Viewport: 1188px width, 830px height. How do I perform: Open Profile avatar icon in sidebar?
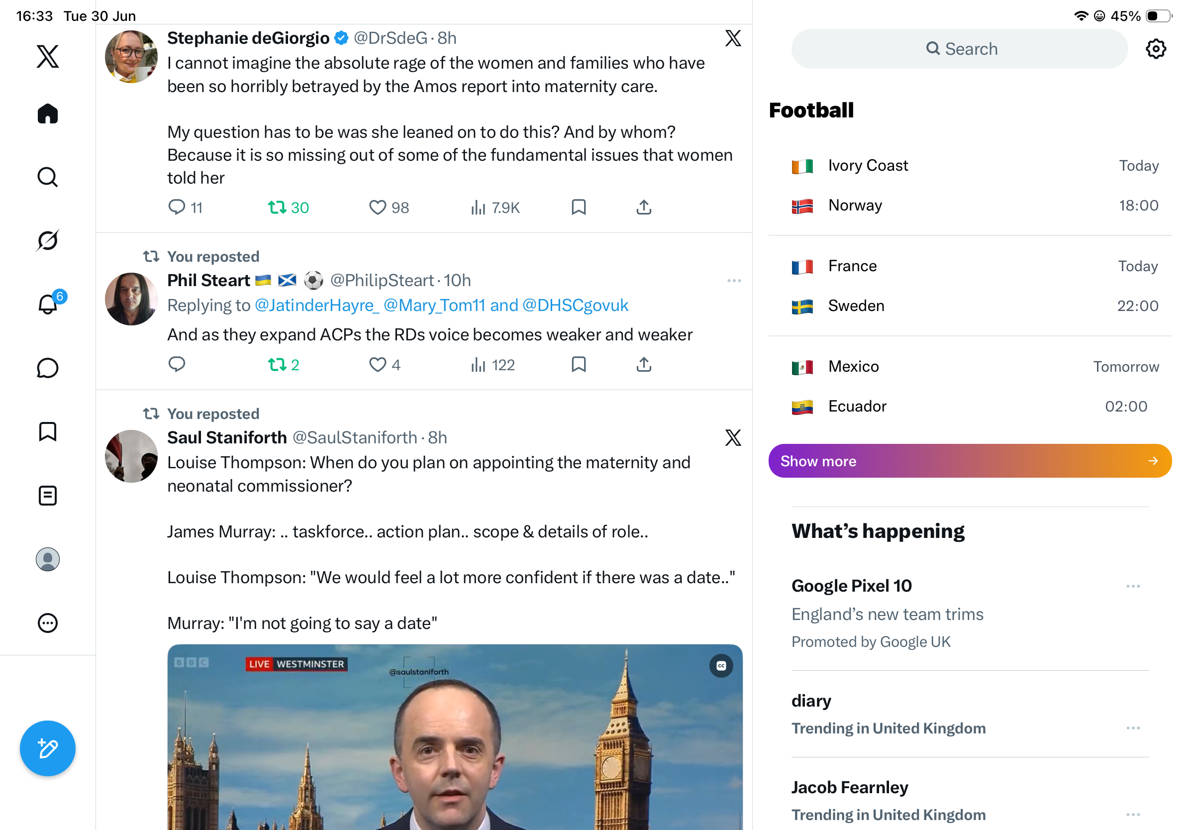(x=48, y=559)
